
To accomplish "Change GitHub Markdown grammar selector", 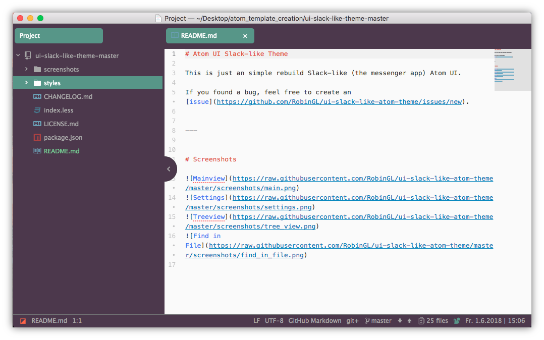I will [315, 320].
